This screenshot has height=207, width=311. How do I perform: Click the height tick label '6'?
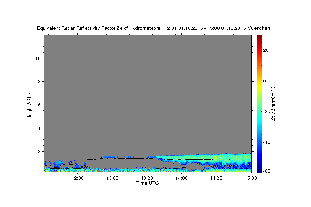click(39, 105)
